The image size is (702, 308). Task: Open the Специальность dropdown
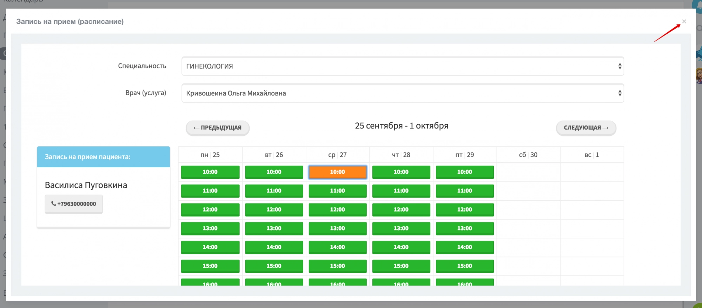pos(402,66)
